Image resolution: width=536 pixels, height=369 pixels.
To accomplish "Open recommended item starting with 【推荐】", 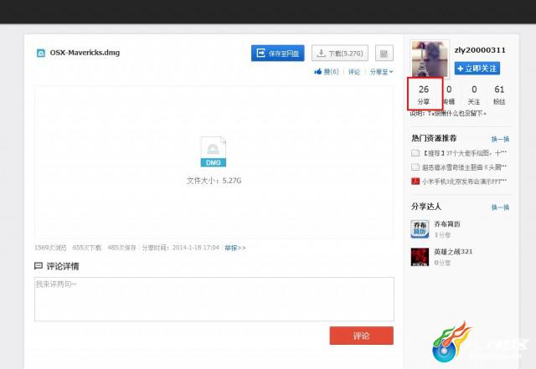I will tap(464, 153).
